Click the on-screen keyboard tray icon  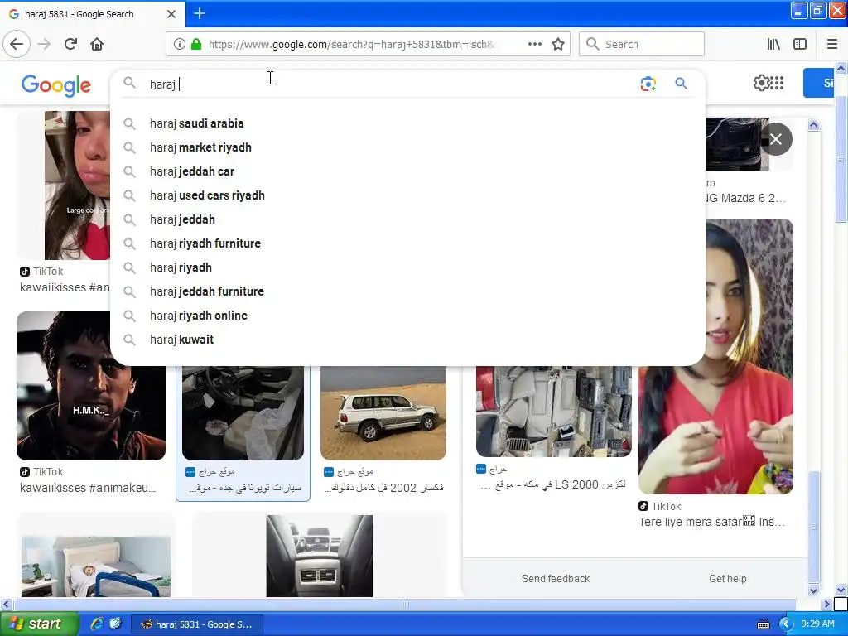[x=763, y=624]
